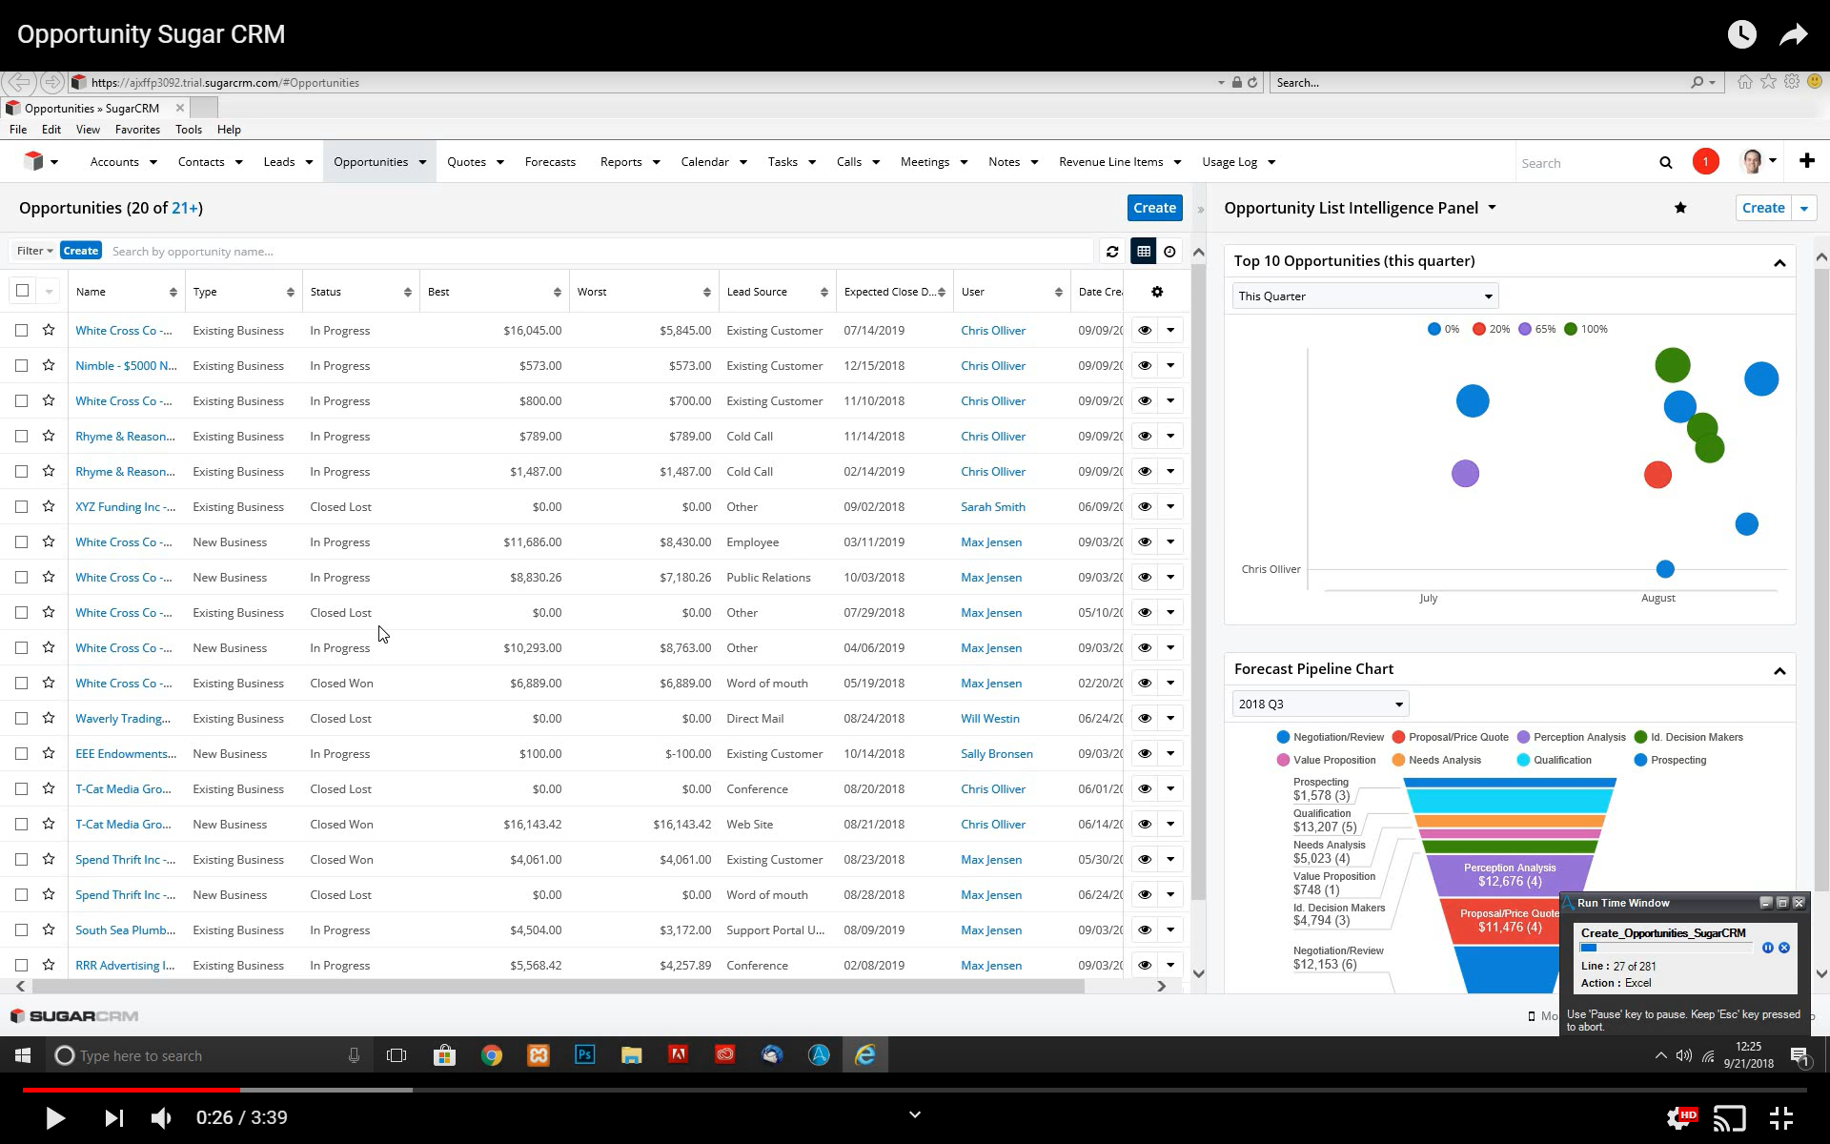The height and width of the screenshot is (1144, 1830).
Task: Open row actions dropdown for Nimble - $5000
Action: [x=1170, y=365]
